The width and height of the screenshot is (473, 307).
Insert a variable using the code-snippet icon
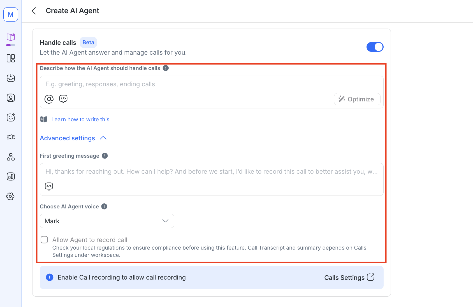pos(63,99)
